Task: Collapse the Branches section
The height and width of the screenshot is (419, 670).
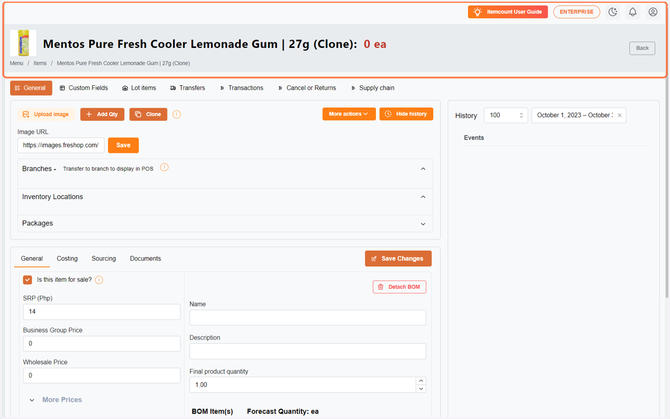Action: [x=423, y=169]
